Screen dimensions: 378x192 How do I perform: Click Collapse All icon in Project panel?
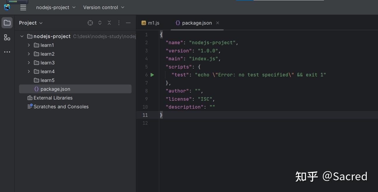(x=109, y=23)
